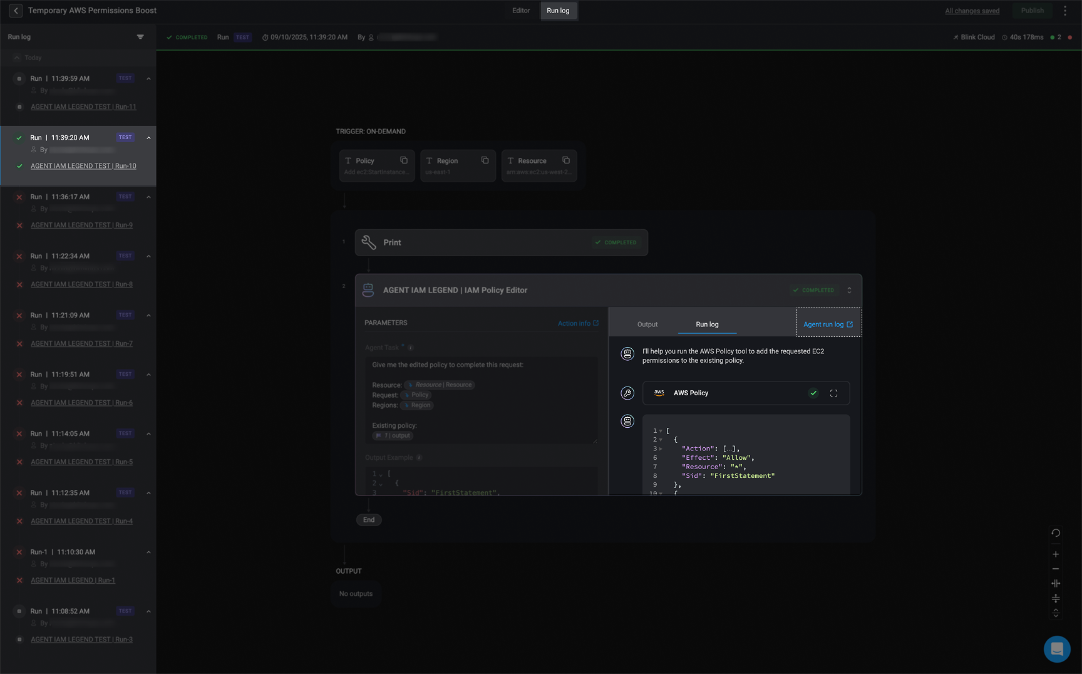The width and height of the screenshot is (1082, 674).
Task: Click inside the Agent Task text field
Action: [x=481, y=400]
